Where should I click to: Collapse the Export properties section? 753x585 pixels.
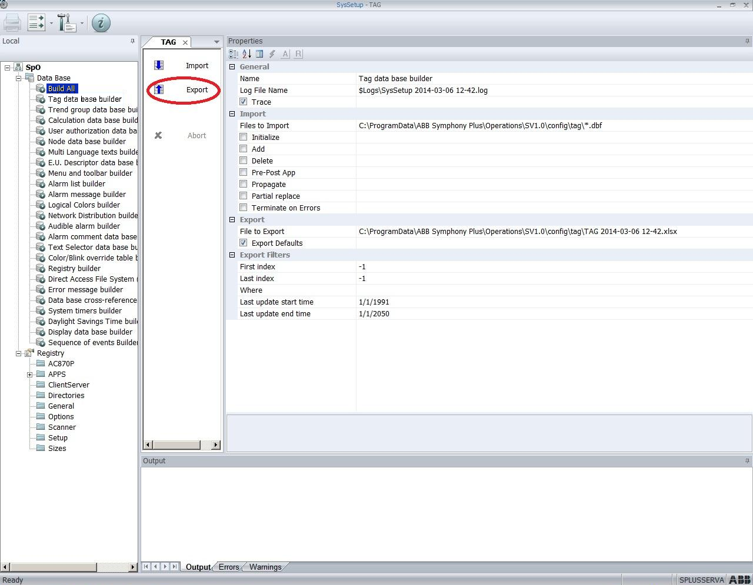pos(232,219)
